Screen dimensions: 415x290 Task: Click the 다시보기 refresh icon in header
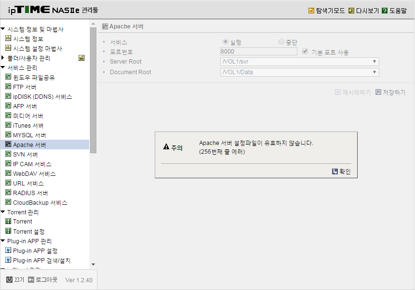pyautogui.click(x=351, y=11)
